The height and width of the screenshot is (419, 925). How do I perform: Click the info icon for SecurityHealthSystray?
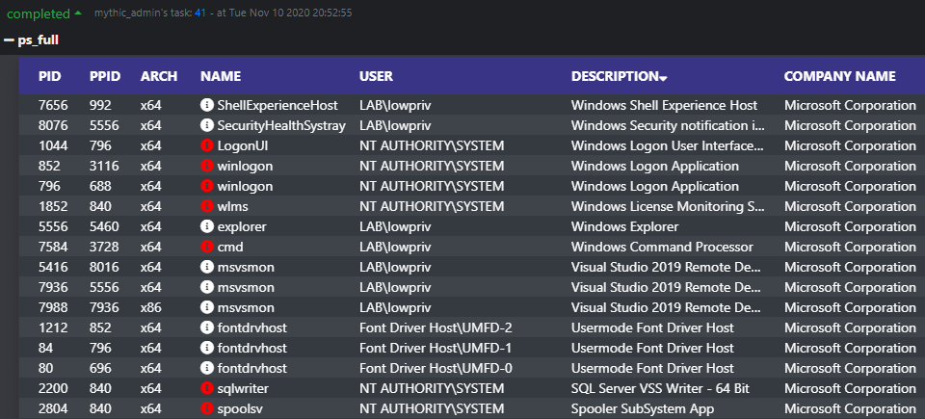(x=206, y=125)
